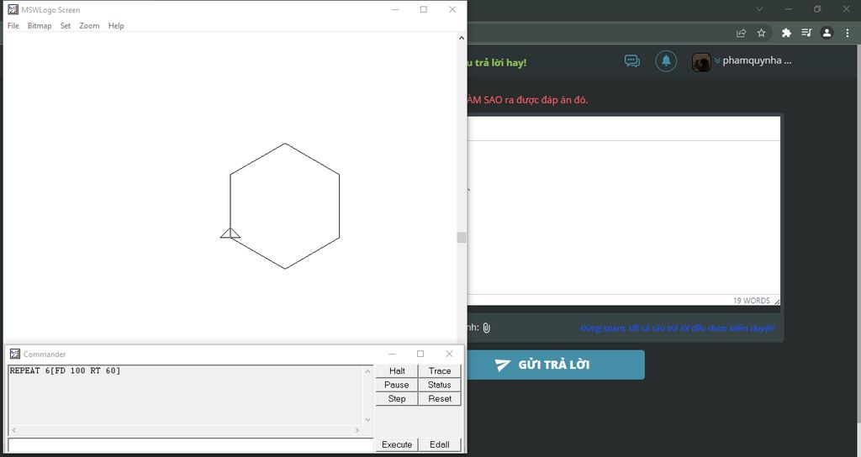The height and width of the screenshot is (457, 861).
Task: Open the Bitmap menu
Action: coord(40,26)
